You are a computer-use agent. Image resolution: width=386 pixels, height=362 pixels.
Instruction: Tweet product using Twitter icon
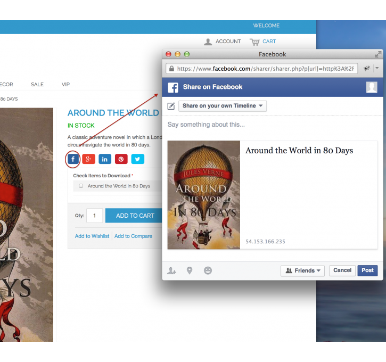point(137,159)
